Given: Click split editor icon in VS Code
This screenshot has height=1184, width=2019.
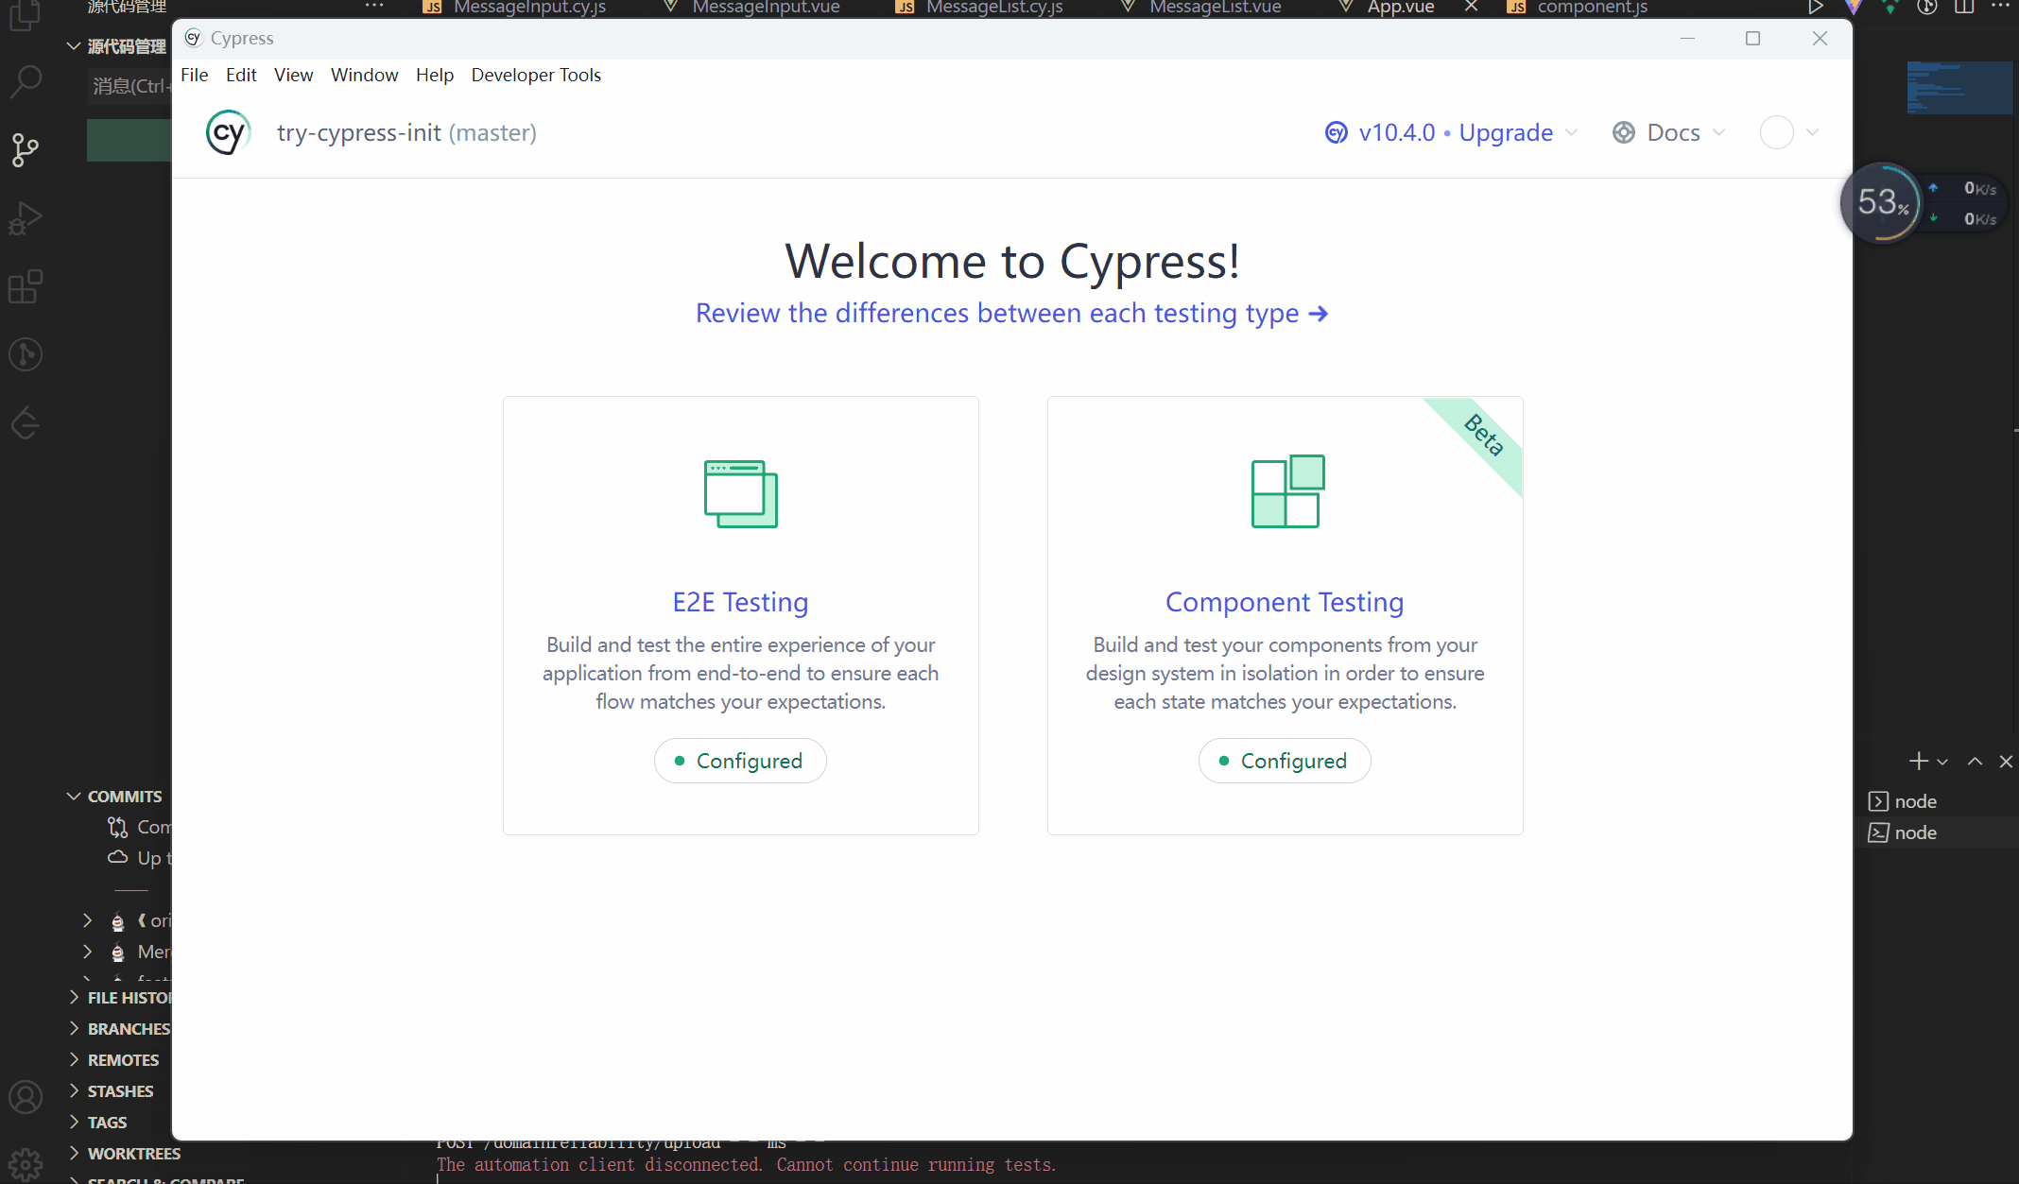Looking at the screenshot, I should pyautogui.click(x=1964, y=8).
